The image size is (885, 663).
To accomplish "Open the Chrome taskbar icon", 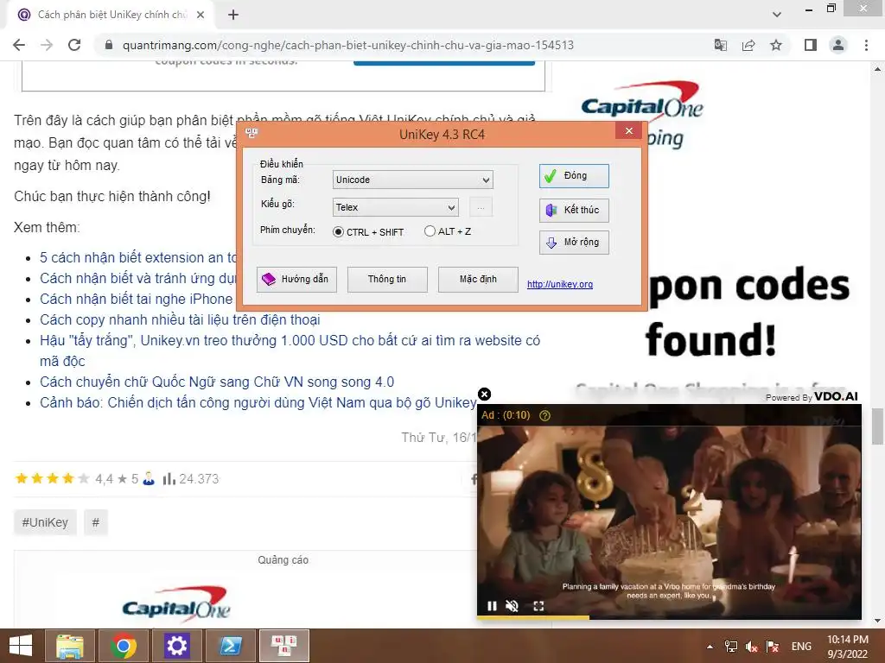I will tap(124, 646).
